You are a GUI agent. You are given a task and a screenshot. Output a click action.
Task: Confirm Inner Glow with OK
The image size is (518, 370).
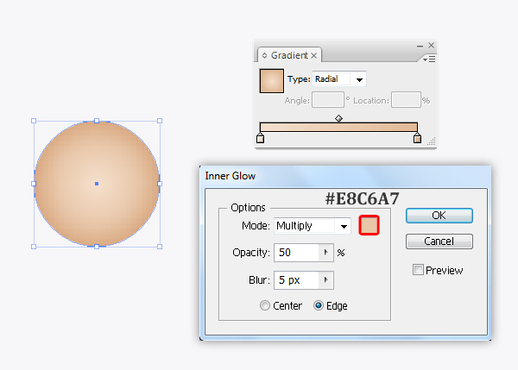tap(439, 216)
